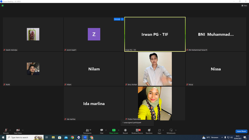
Task: Click the green encryption shield icon
Action: [x=3, y=5]
